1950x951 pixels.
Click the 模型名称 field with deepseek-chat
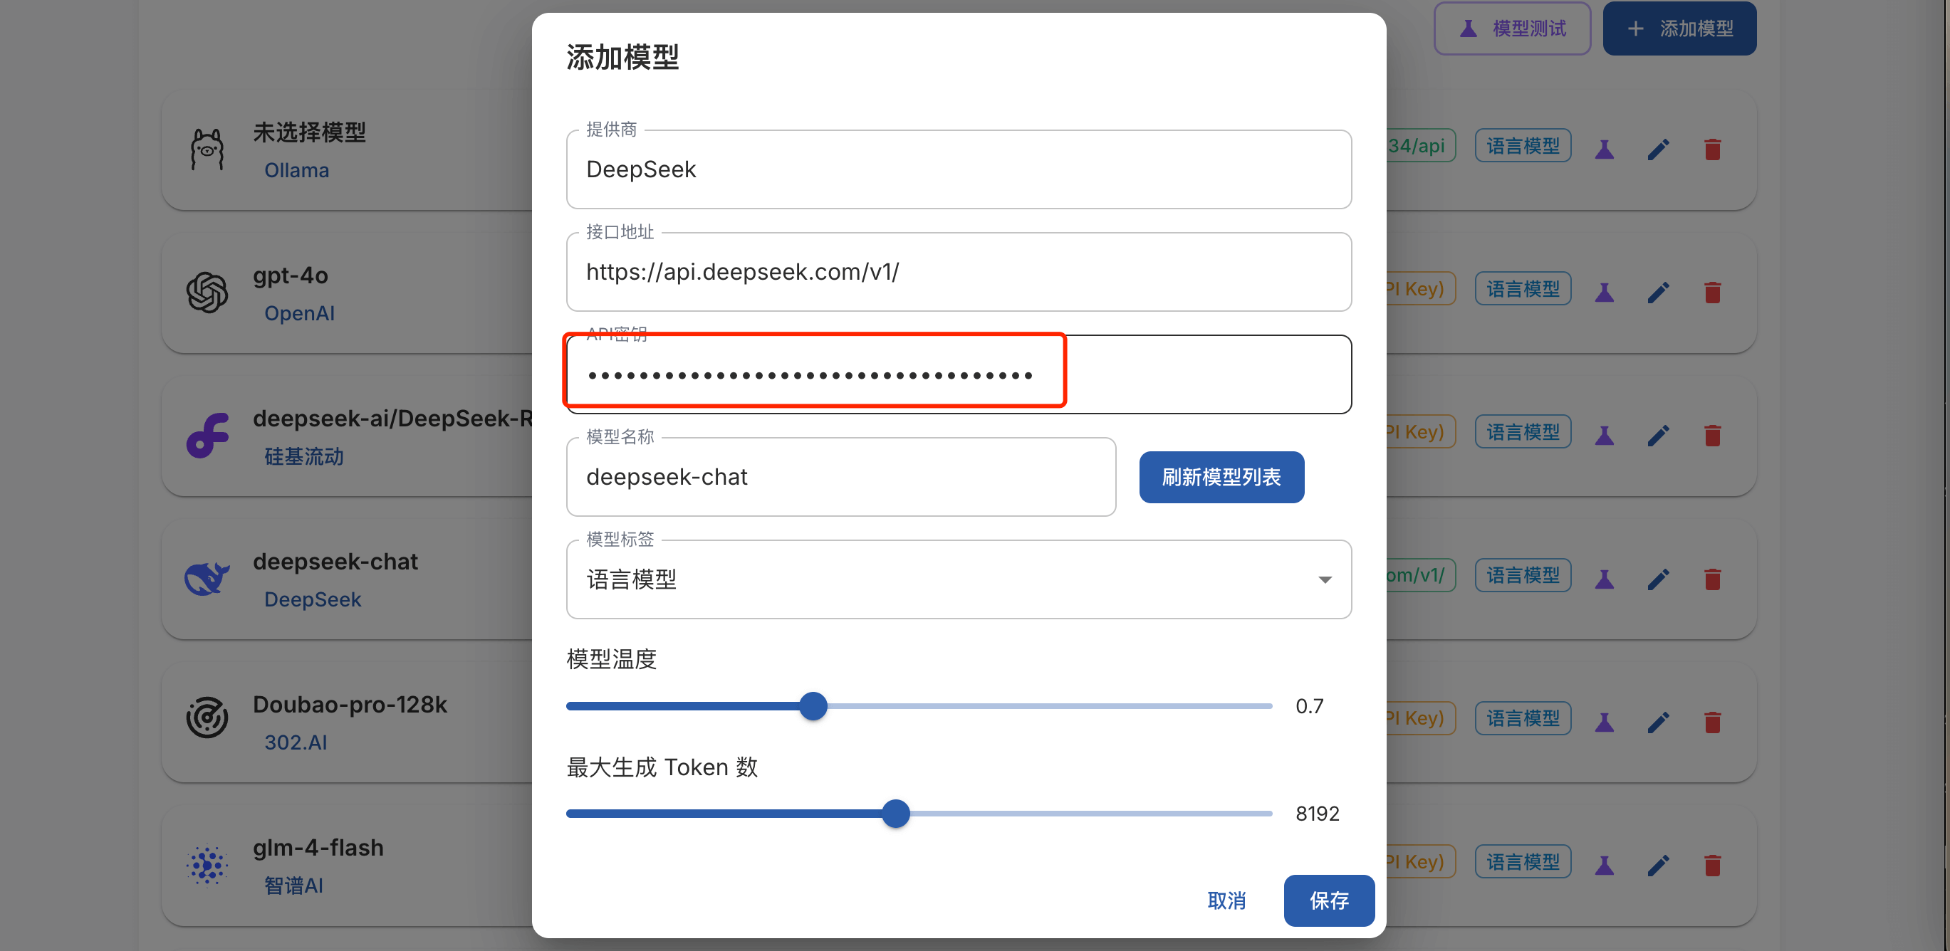(x=841, y=477)
